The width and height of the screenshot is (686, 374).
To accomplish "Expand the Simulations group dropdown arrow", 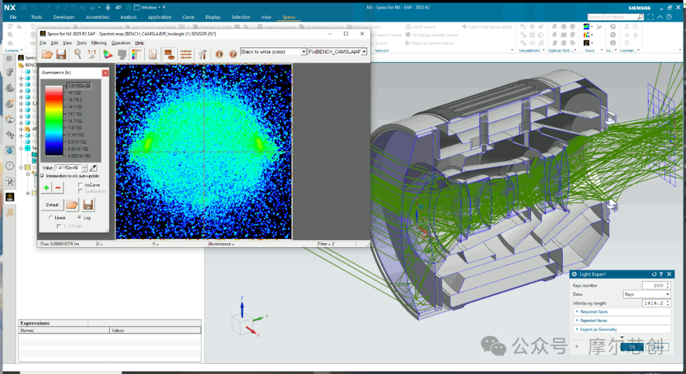I will tap(544, 50).
